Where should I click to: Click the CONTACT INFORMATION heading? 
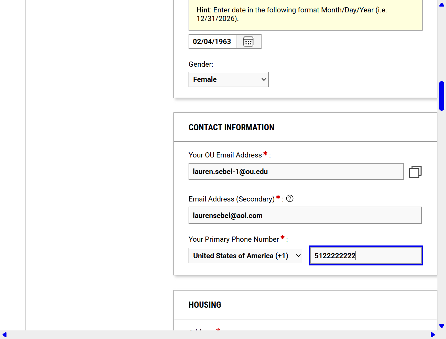click(x=231, y=128)
